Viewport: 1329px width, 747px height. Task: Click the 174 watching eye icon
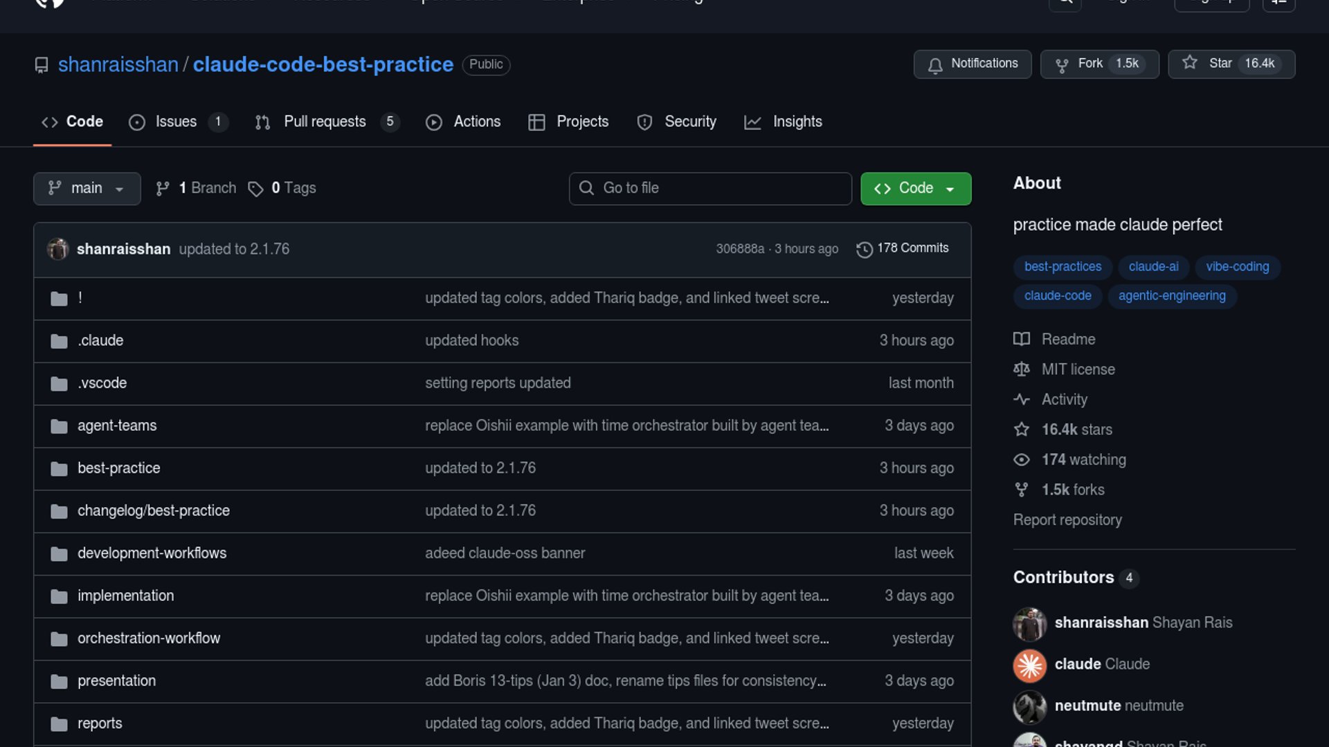point(1021,460)
